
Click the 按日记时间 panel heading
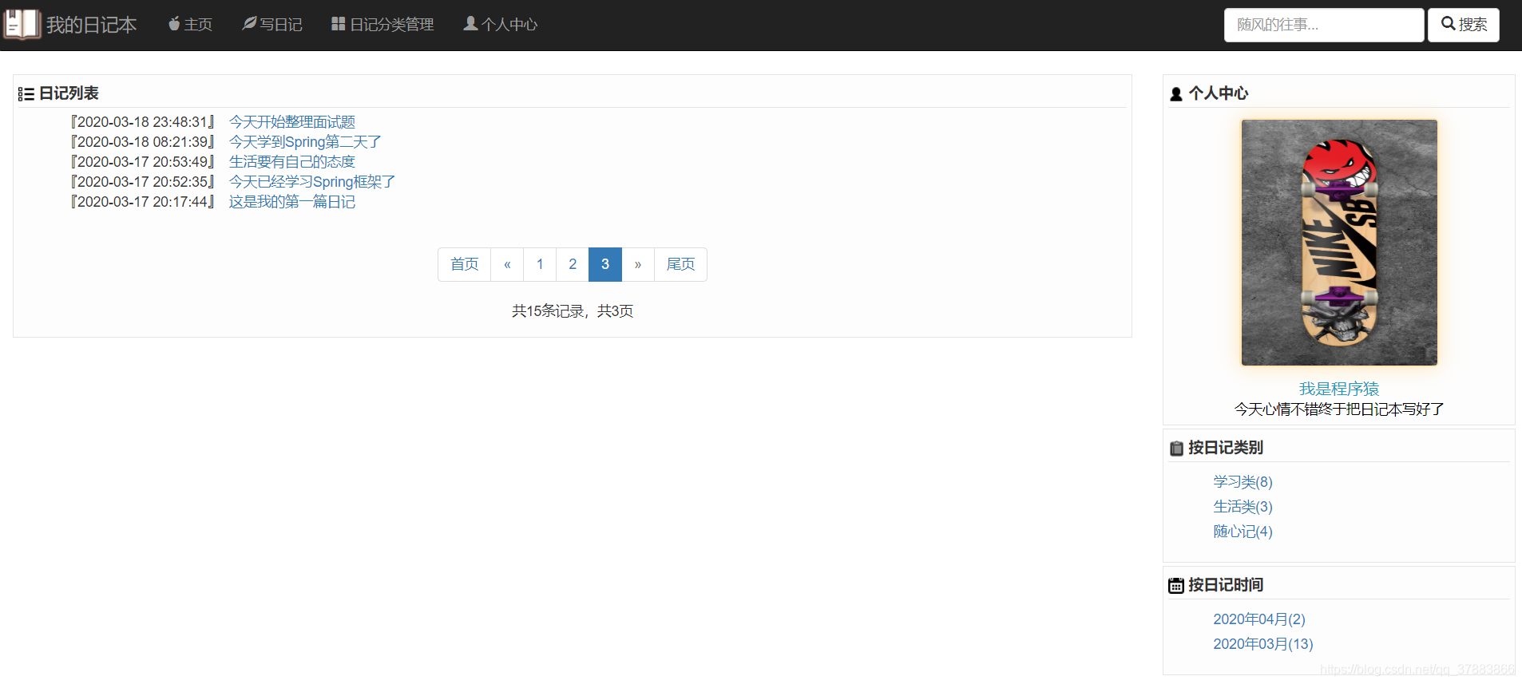click(1226, 585)
